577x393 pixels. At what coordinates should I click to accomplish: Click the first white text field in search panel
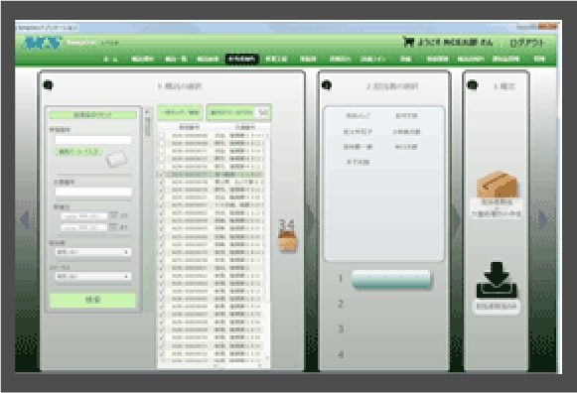point(93,140)
